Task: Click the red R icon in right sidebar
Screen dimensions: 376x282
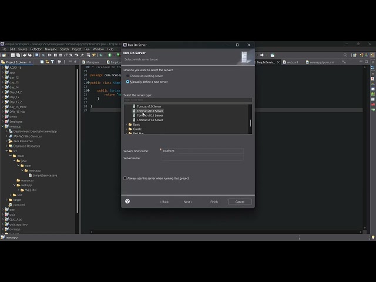Action: click(372, 79)
